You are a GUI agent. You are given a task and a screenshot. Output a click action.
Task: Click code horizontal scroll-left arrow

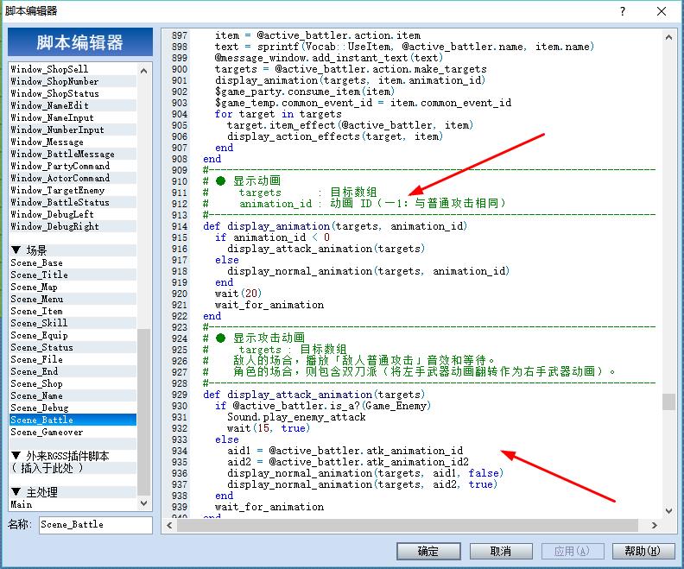point(169,525)
